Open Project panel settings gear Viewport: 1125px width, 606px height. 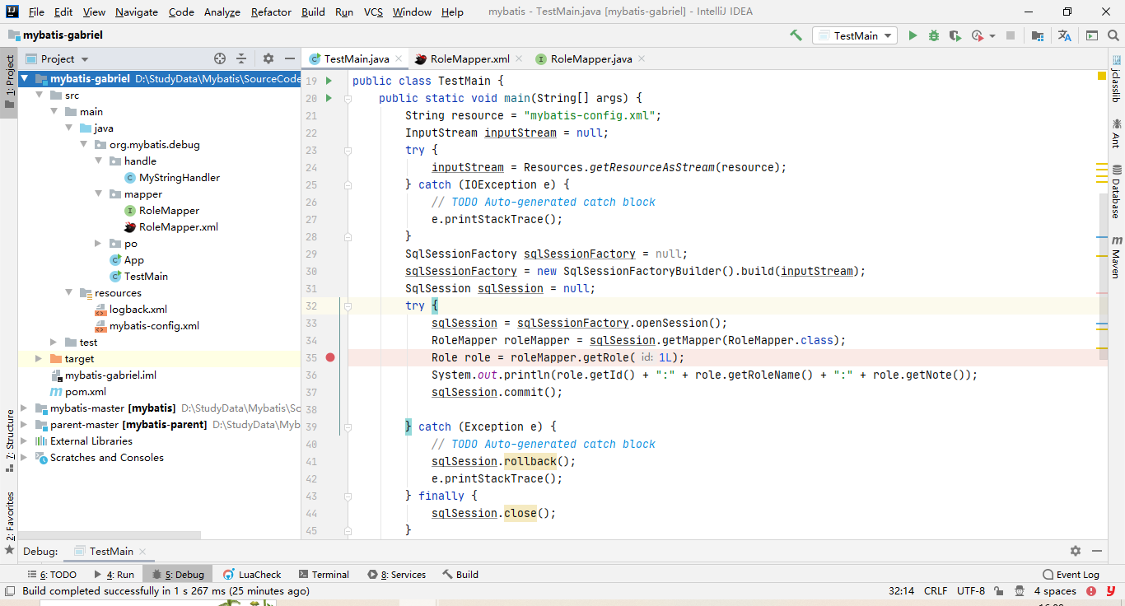pyautogui.click(x=268, y=58)
